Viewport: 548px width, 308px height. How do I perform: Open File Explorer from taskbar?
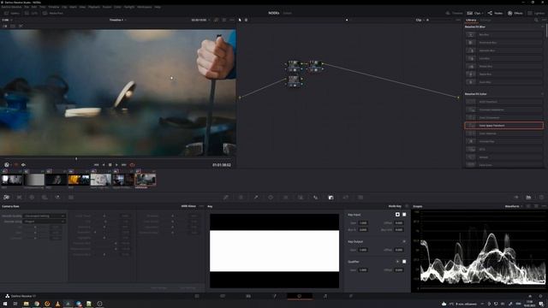pos(26,304)
